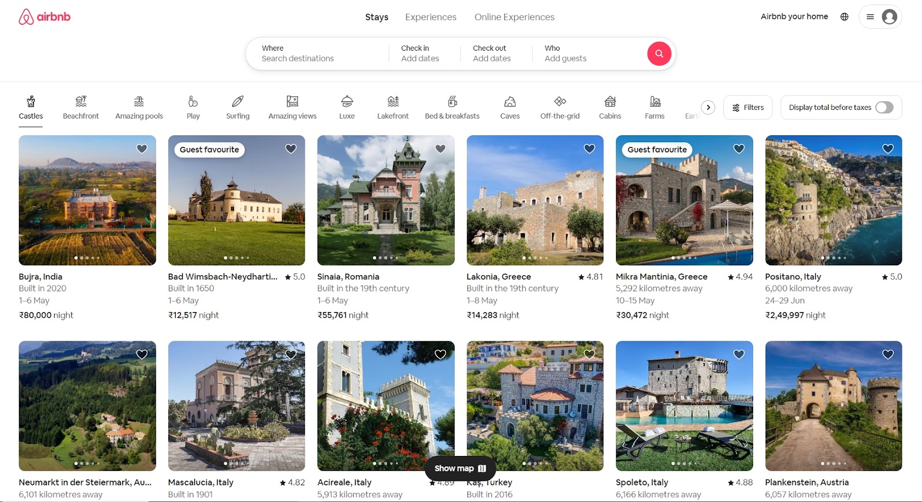The width and height of the screenshot is (922, 502).
Task: Favourite the Bad Wimsbach-Neydharting listing heart
Action: 291,149
